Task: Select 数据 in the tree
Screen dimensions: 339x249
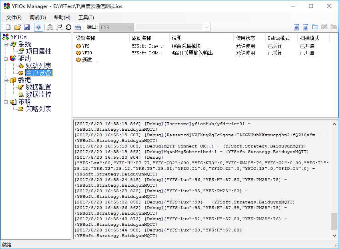Action: tap(24, 80)
